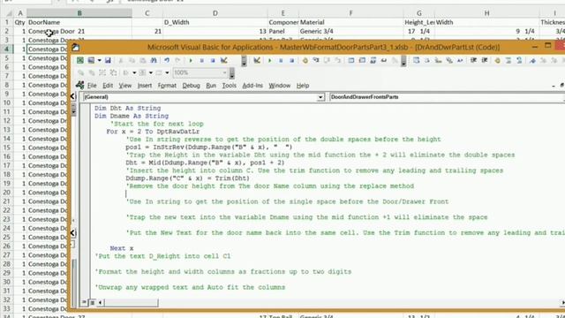The image size is (565, 318).
Task: Open the Tools menu
Action: 230,86
